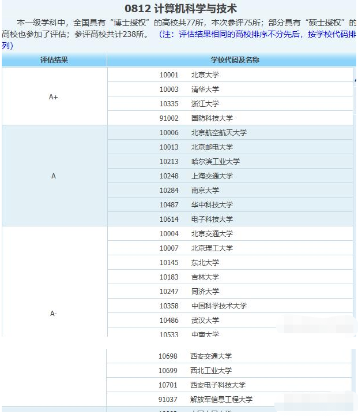Select row 91037 解放军信息工程大学
Viewport: 358px width, 417px height.
tap(229, 399)
